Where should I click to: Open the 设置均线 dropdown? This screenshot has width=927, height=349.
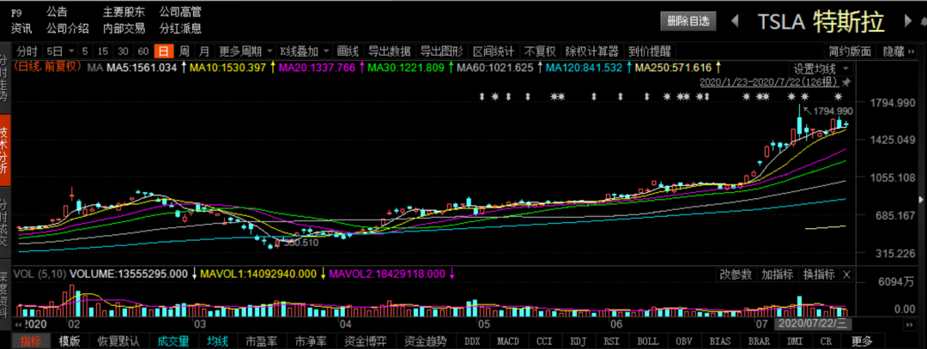(x=821, y=68)
